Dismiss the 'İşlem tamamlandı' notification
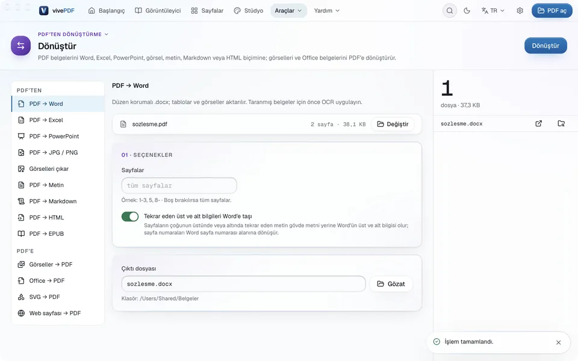 coord(559,342)
